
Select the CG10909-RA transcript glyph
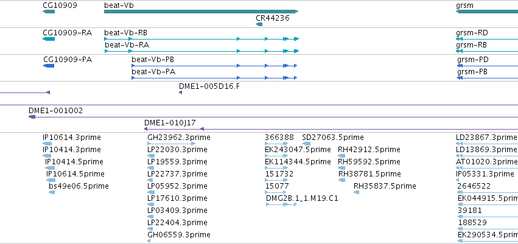coord(49,39)
